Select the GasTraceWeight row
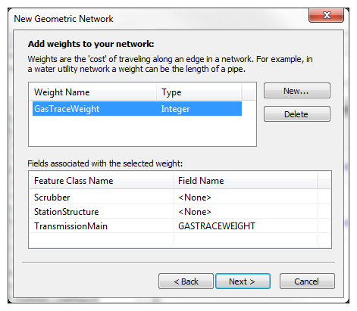Viewport: 357px width, 311px height. 137,109
